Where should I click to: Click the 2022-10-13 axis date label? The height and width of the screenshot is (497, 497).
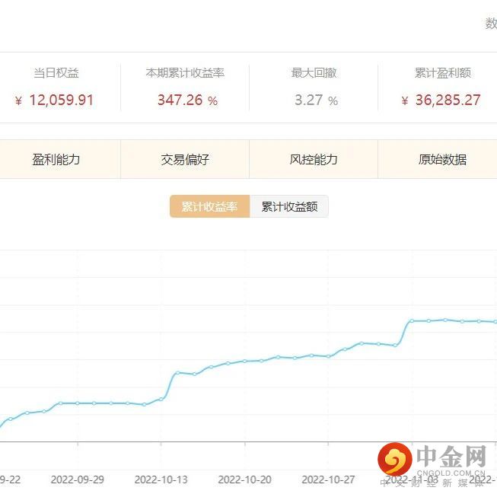[161, 479]
